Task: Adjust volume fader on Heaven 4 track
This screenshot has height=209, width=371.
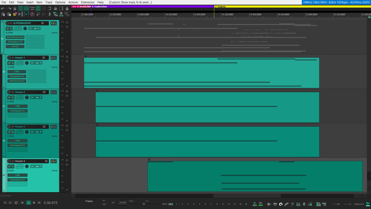Action: click(46, 161)
